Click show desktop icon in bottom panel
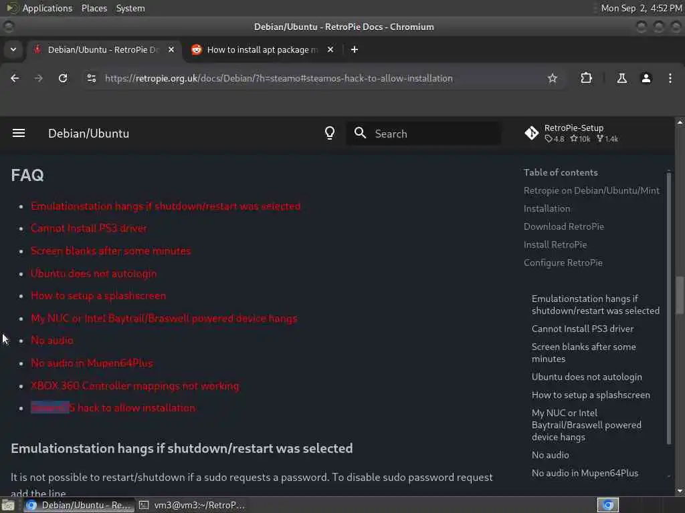This screenshot has height=513, width=685. pyautogui.click(x=8, y=506)
